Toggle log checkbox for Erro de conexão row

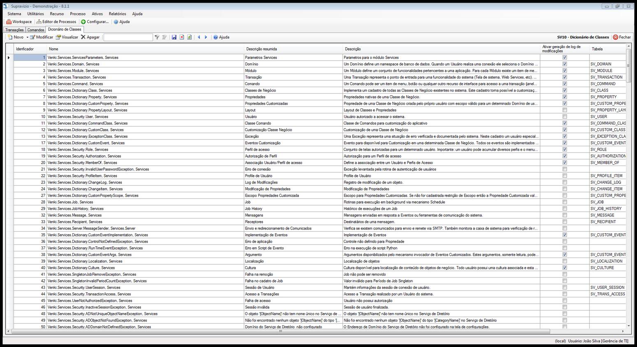coord(565,169)
